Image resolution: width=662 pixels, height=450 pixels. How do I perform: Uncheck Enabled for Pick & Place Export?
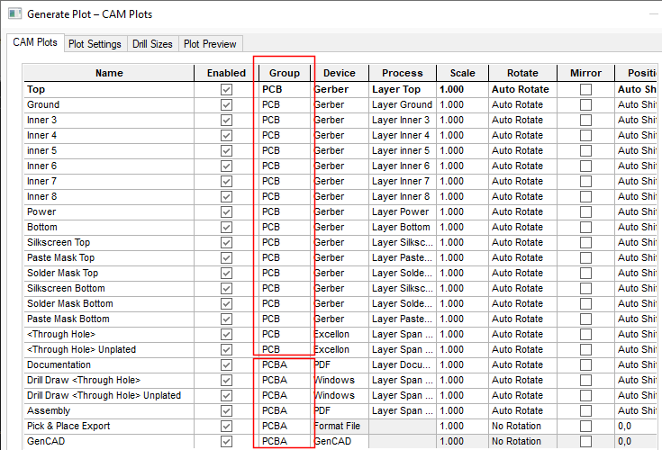[x=226, y=427]
